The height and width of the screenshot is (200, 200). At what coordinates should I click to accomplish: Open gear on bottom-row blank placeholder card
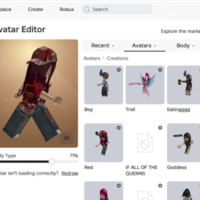point(160,185)
